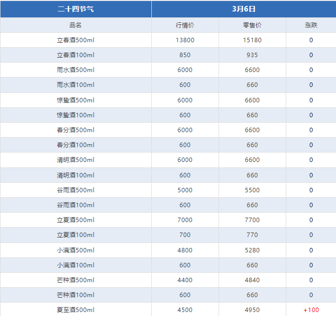Select the 零售价 column header
Screen dimensions: 336x316
[252, 25]
